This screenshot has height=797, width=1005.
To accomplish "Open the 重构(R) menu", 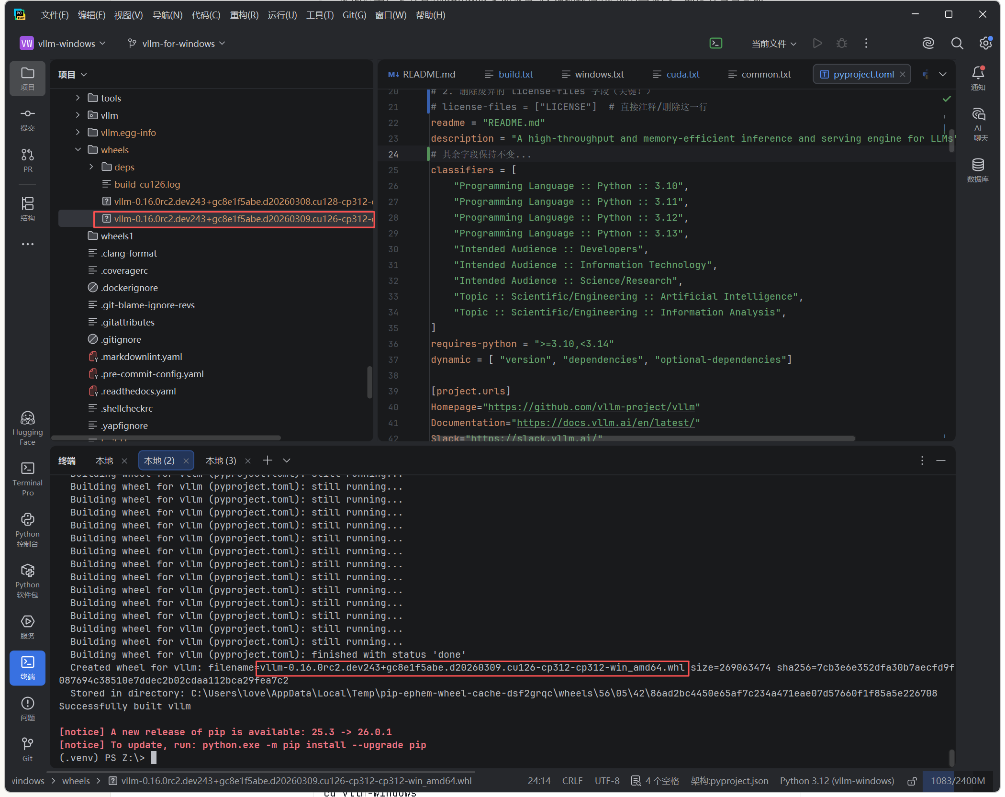I will coord(244,15).
